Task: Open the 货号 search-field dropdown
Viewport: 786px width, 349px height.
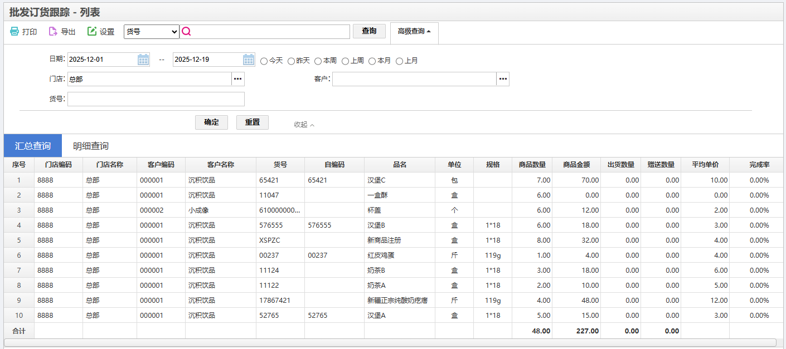Action: [x=151, y=32]
